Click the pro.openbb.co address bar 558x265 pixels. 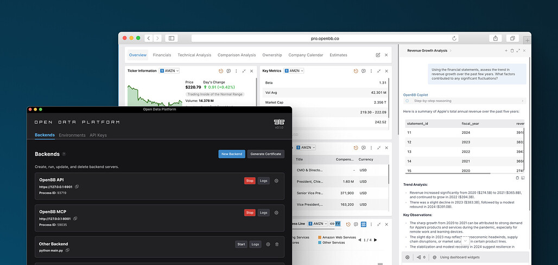click(x=325, y=38)
